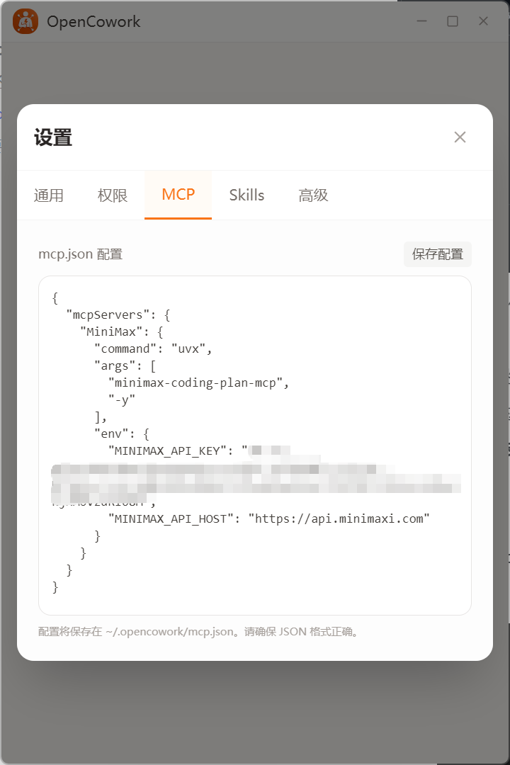Minimize the OpenCowork window
The height and width of the screenshot is (765, 510).
point(421,21)
